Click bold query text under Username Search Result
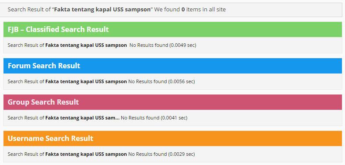The image size is (345, 165). 86,154
